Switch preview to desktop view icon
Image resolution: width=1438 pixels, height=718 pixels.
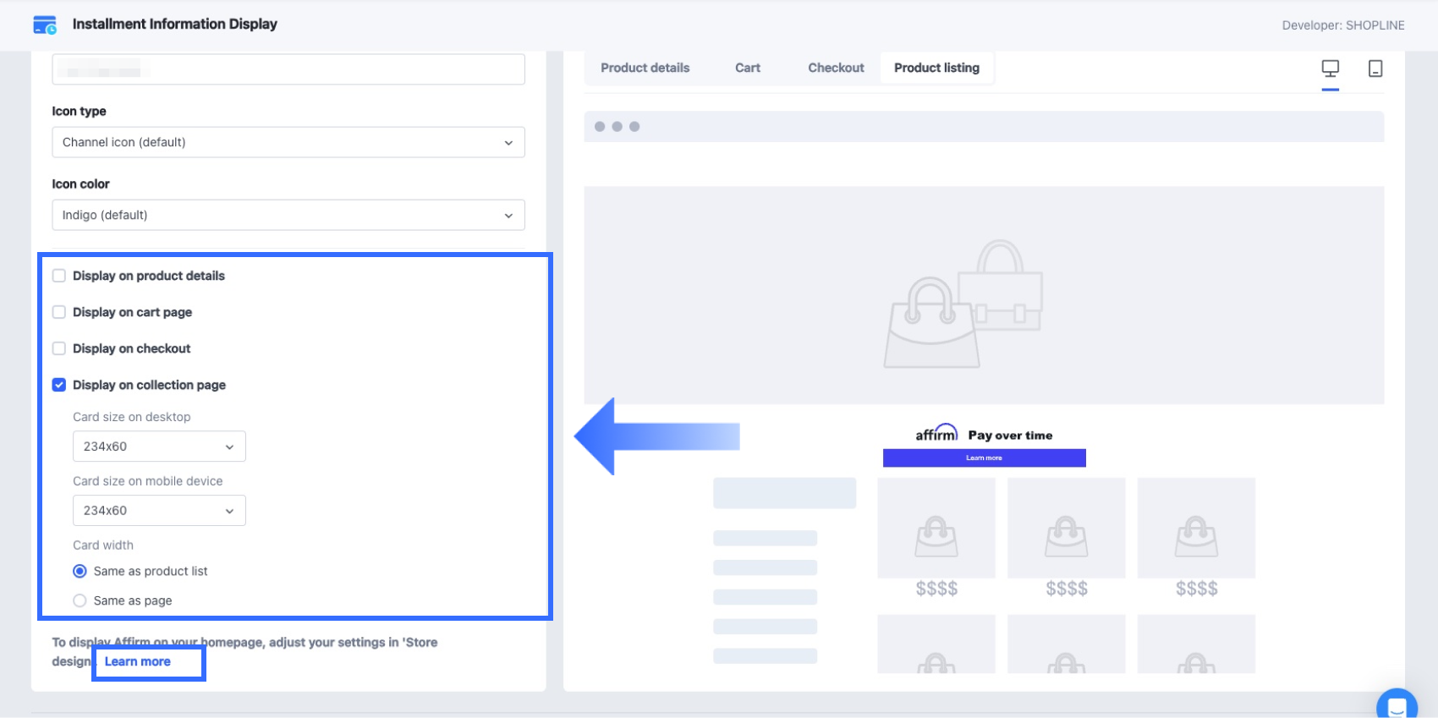1331,69
